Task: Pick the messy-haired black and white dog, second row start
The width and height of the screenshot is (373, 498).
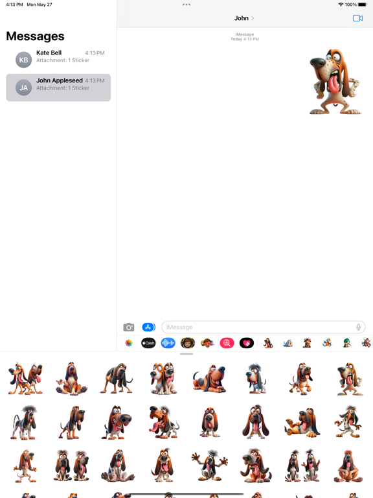Action: [24, 422]
